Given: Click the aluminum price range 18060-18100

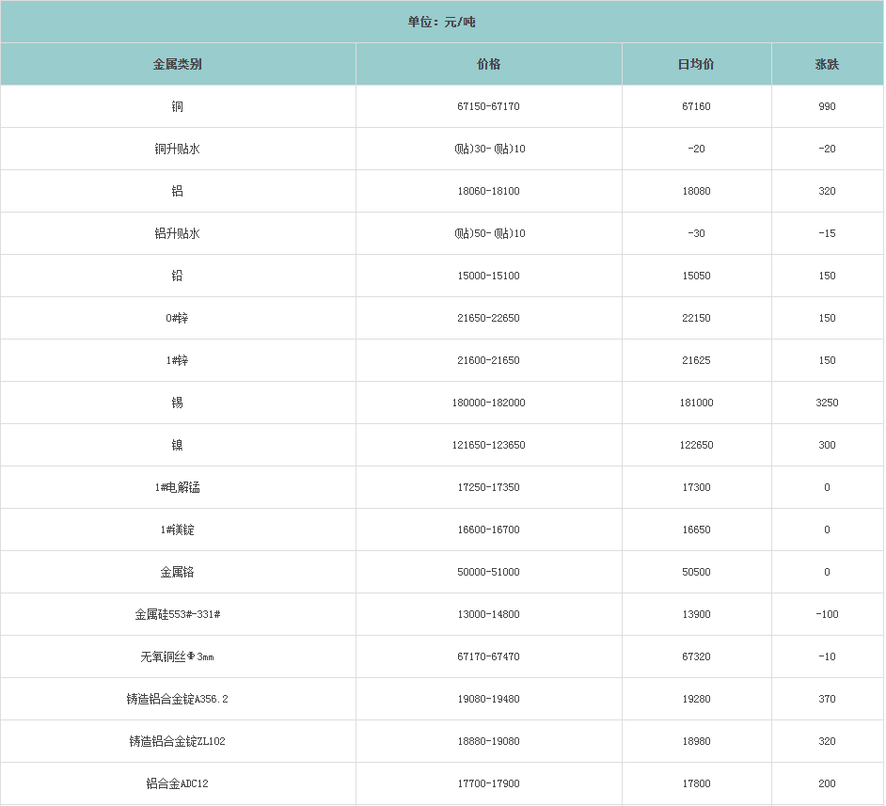Looking at the screenshot, I should (488, 192).
